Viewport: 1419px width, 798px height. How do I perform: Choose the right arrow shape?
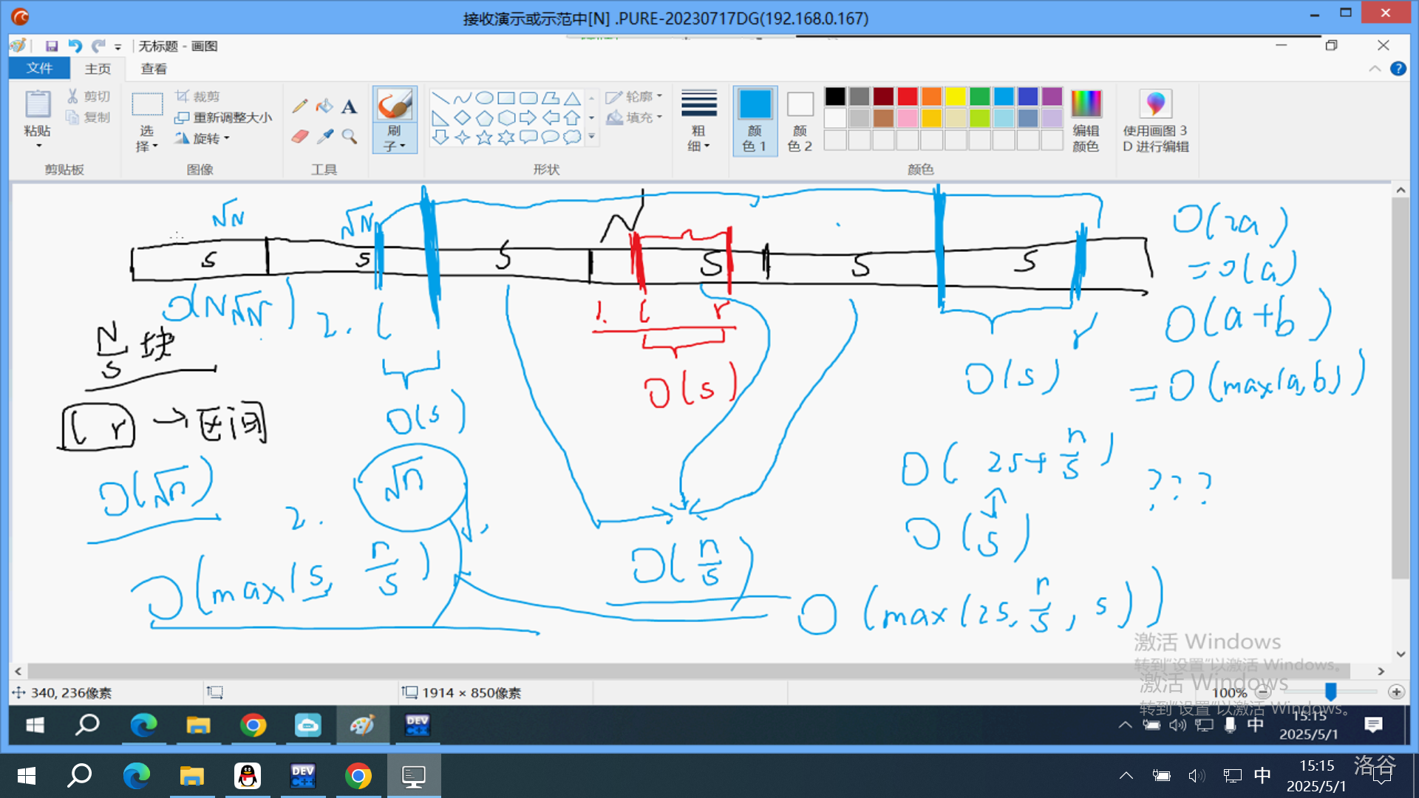click(528, 117)
